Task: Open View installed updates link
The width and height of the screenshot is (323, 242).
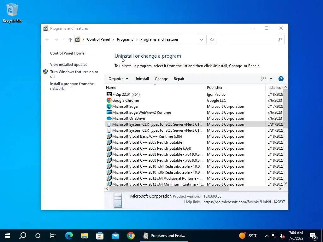Action: [68, 64]
